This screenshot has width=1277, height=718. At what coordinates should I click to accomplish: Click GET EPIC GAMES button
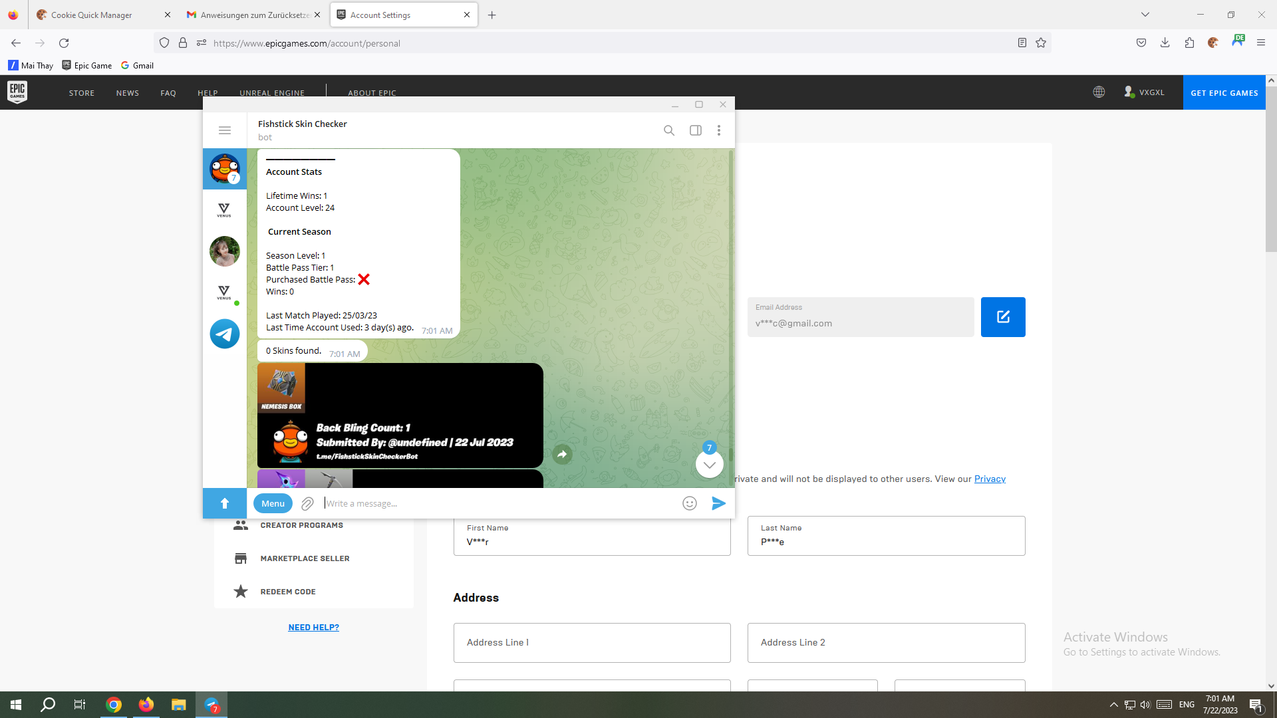pos(1224,92)
